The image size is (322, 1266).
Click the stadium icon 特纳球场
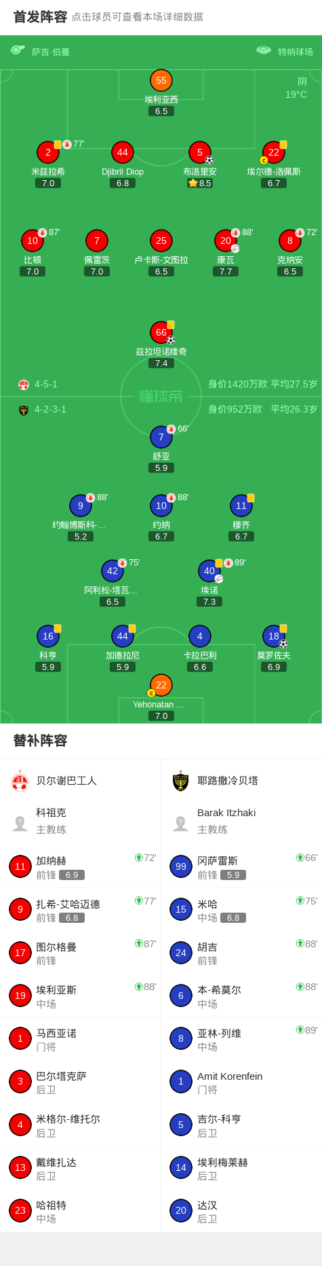click(264, 50)
